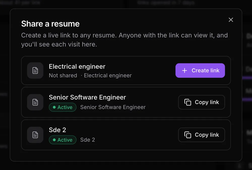Click the grey Senior Software Engineer subtitle
Image resolution: width=252 pixels, height=170 pixels.
click(113, 107)
